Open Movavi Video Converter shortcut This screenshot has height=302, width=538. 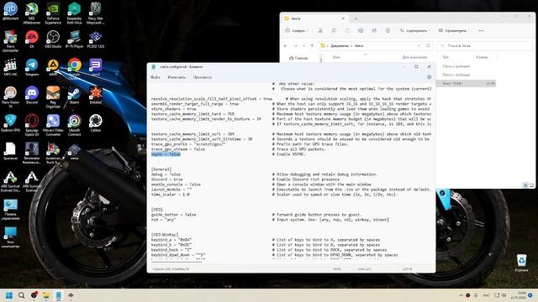pos(53,125)
